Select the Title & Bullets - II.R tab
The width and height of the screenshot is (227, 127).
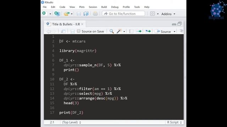click(x=65, y=24)
